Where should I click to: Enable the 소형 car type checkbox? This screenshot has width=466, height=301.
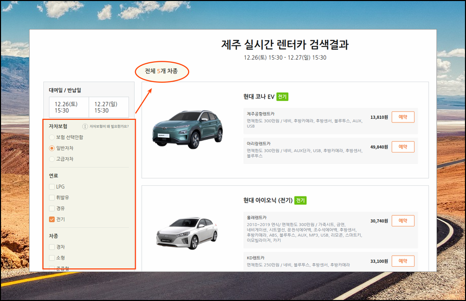[51, 258]
